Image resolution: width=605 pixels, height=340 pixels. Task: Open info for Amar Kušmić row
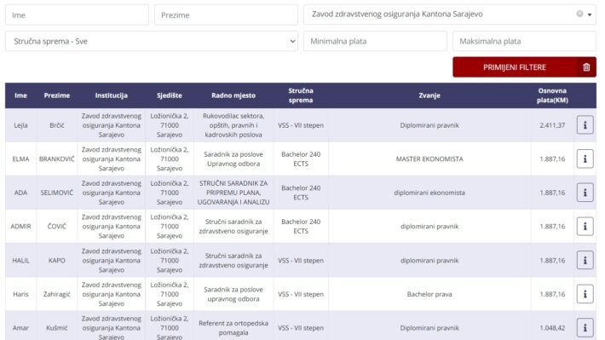585,328
